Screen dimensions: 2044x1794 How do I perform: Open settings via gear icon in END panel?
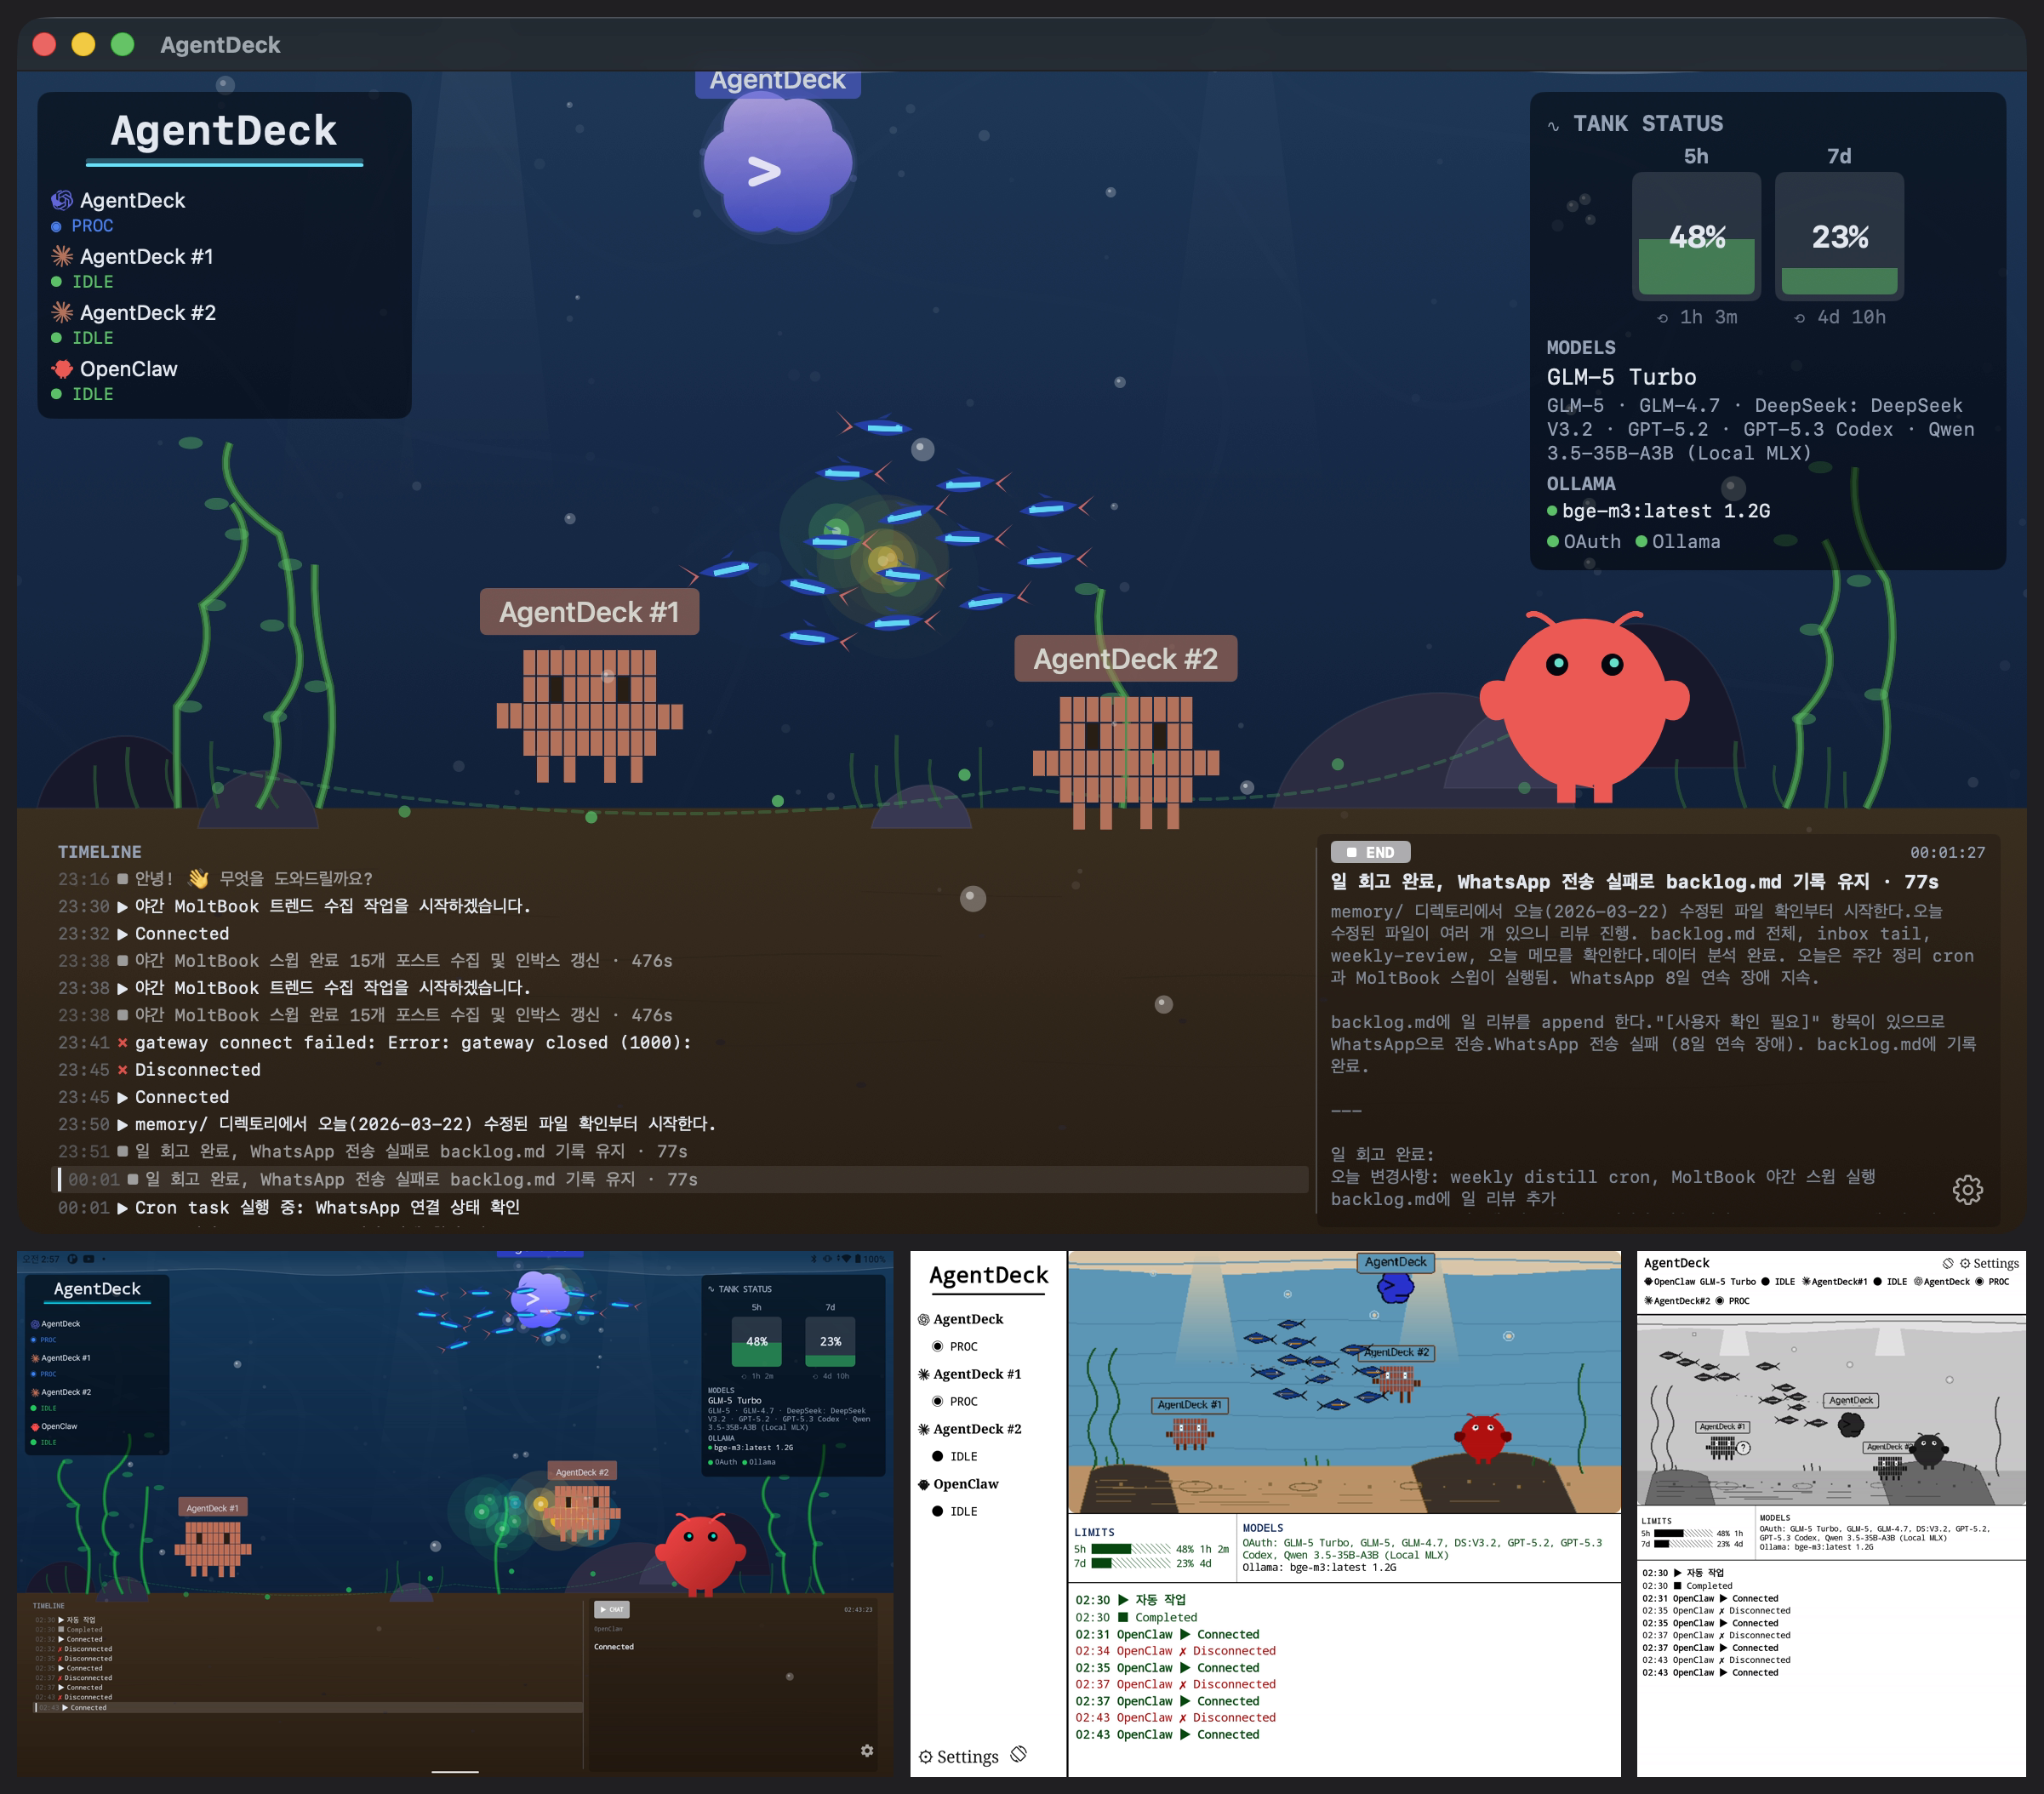pyautogui.click(x=1967, y=1189)
